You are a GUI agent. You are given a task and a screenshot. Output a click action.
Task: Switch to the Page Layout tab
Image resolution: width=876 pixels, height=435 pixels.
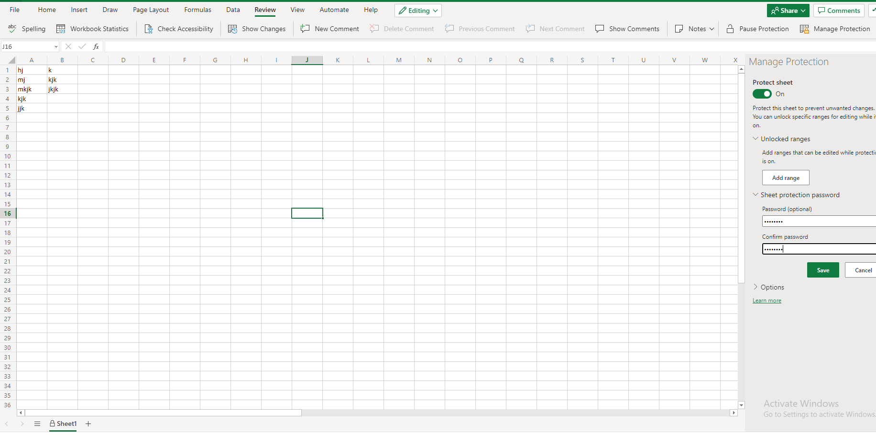(151, 10)
